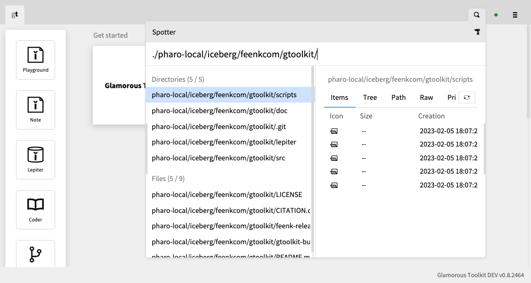Switch to the Items tab
The height and width of the screenshot is (283, 531).
(340, 98)
